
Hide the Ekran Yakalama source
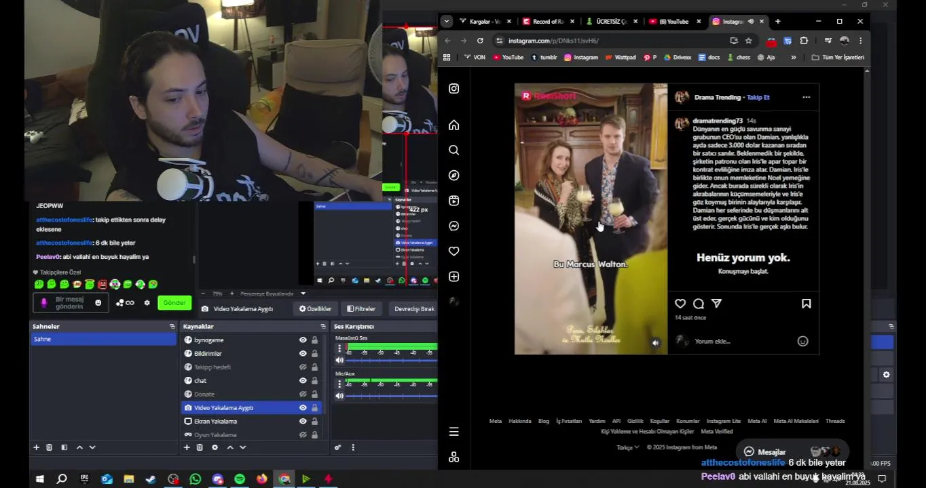[x=303, y=422]
